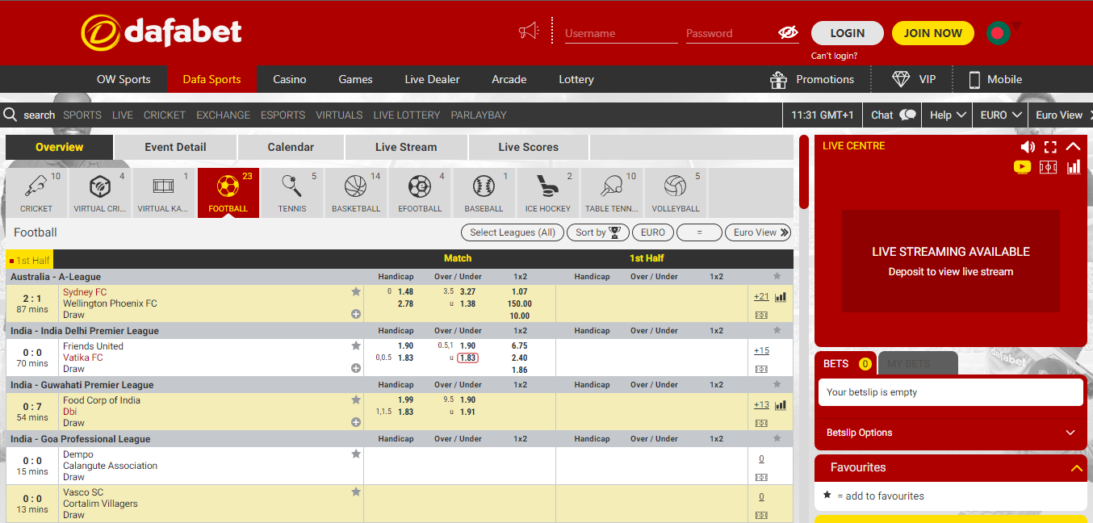Toggle password visibility eye icon
The width and height of the screenshot is (1093, 523).
click(788, 32)
